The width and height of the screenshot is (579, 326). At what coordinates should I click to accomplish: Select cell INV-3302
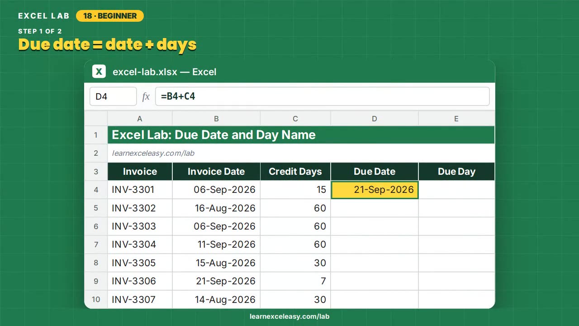point(140,208)
